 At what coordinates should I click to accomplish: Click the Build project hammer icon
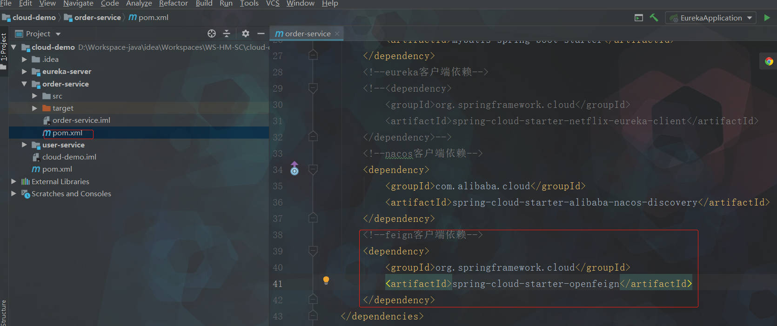click(654, 18)
